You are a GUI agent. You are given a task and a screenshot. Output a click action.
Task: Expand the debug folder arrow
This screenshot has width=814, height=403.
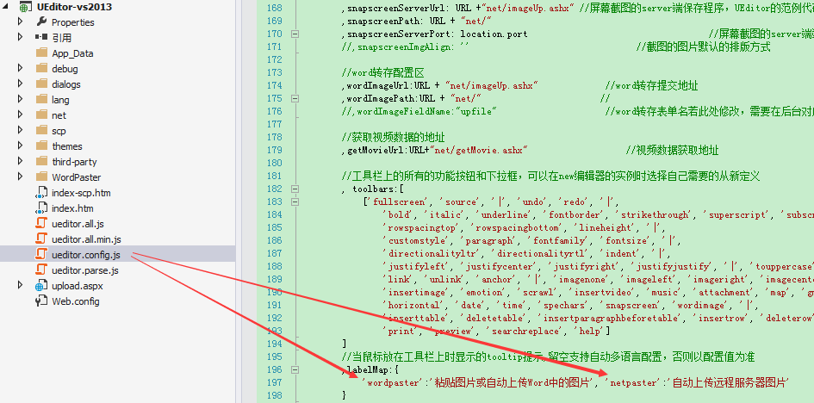coord(21,68)
